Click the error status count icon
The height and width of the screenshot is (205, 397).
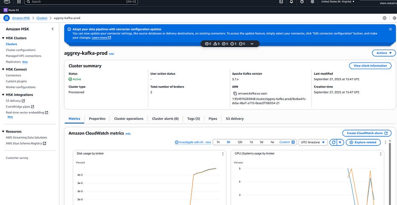[208, 44]
